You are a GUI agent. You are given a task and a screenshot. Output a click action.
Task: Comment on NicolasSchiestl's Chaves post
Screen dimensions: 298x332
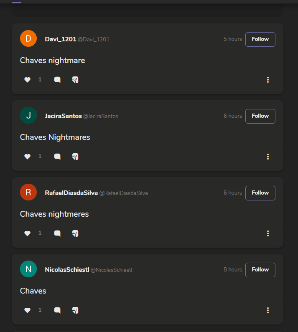tap(57, 310)
